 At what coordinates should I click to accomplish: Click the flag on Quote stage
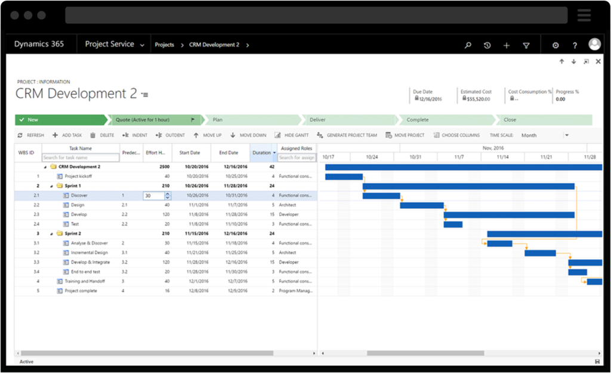point(193,119)
